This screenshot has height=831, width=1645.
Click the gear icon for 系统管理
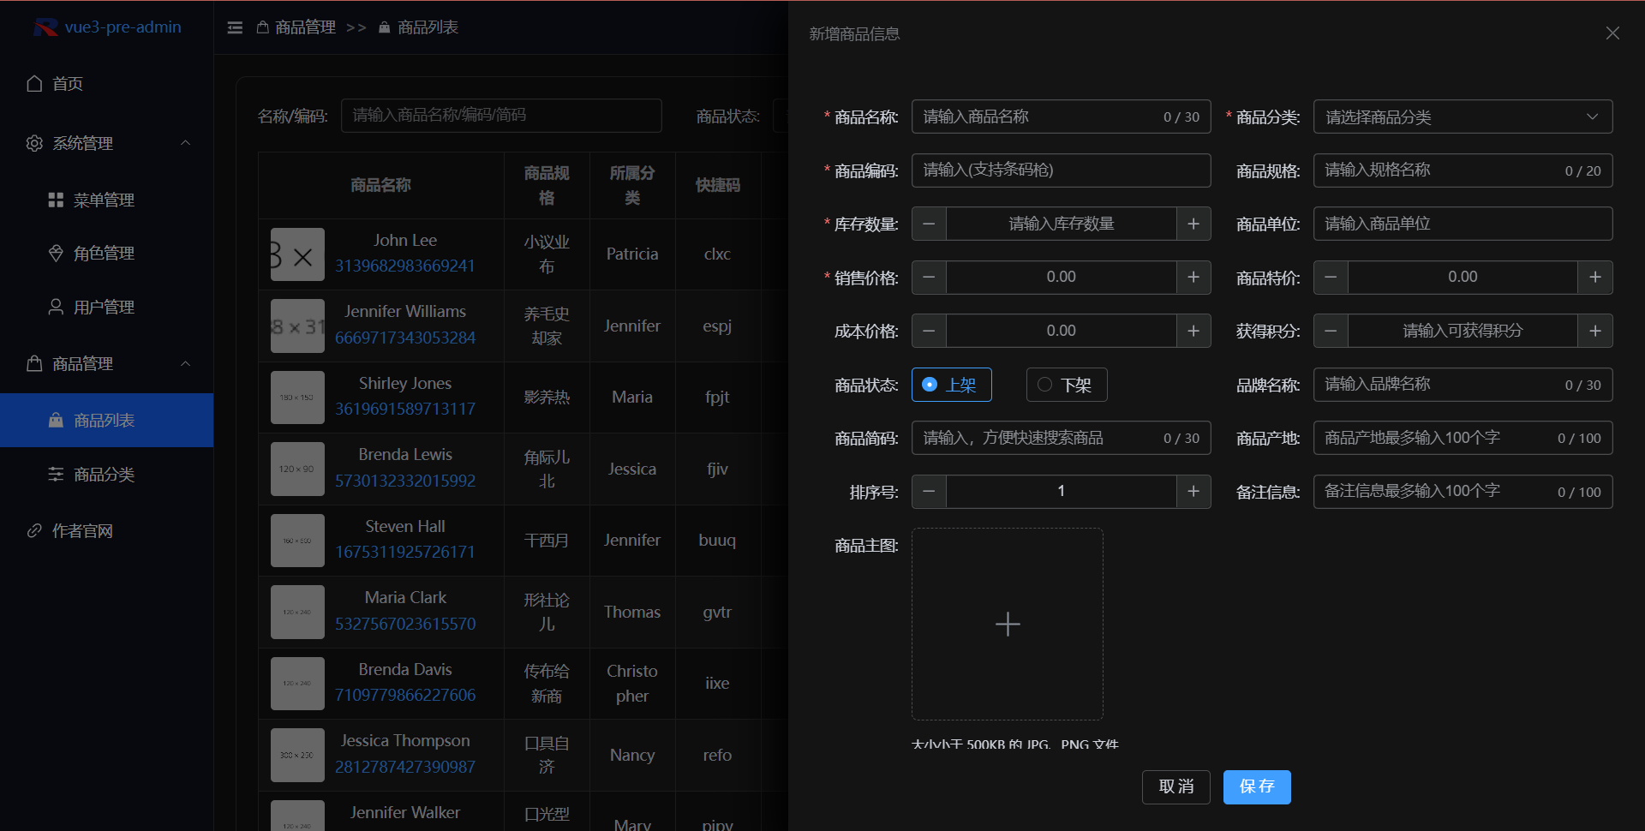pyautogui.click(x=34, y=143)
